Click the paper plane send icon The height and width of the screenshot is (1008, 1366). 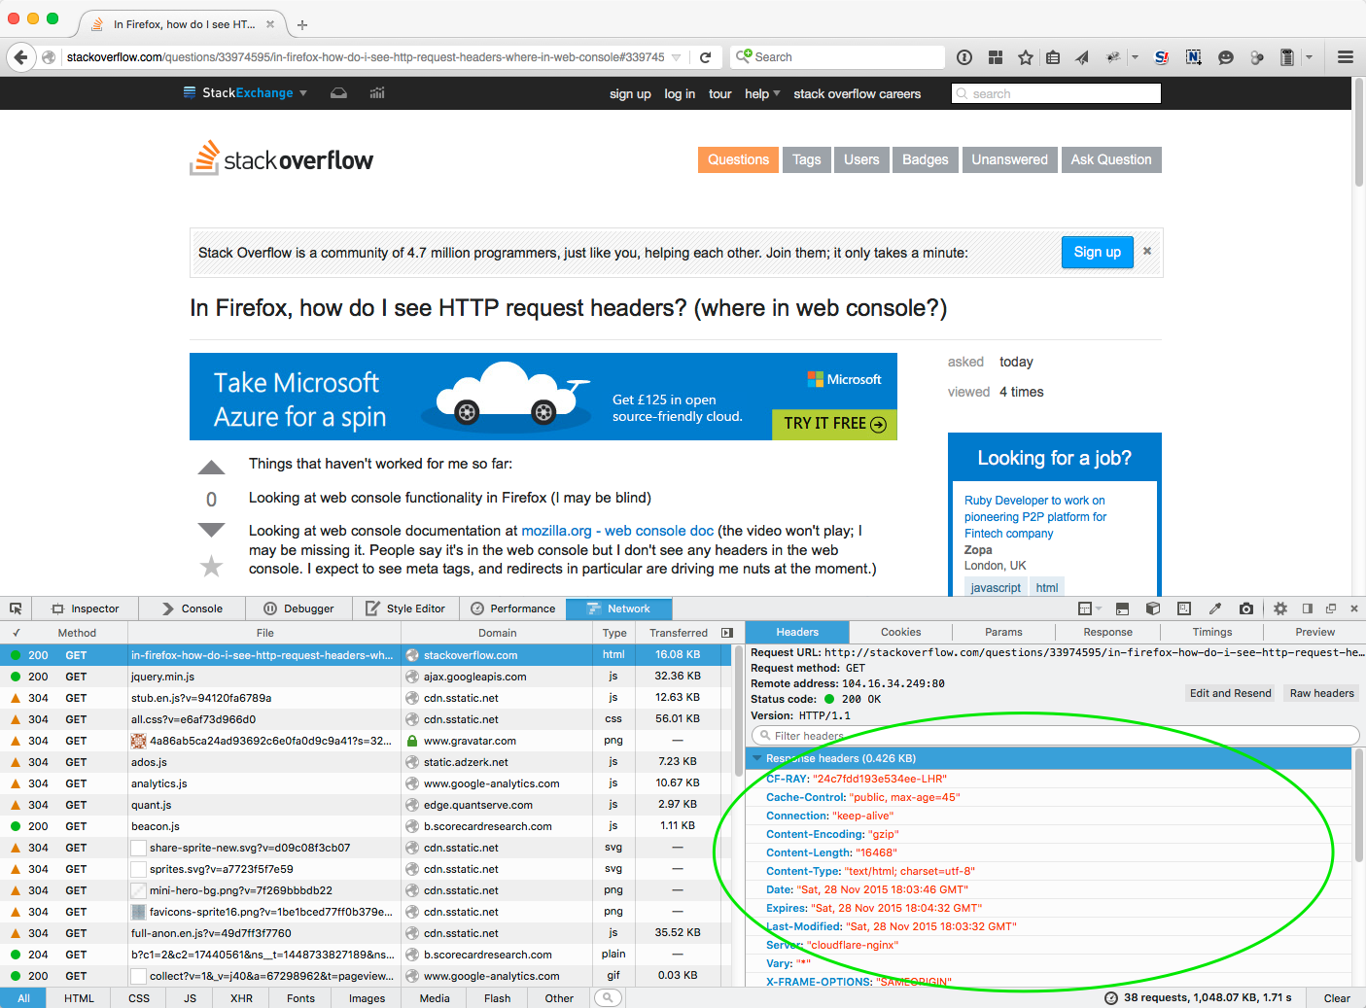[x=1082, y=57]
